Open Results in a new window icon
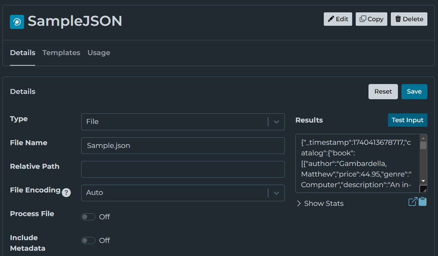Viewport: 438px width, 256px height. click(412, 201)
